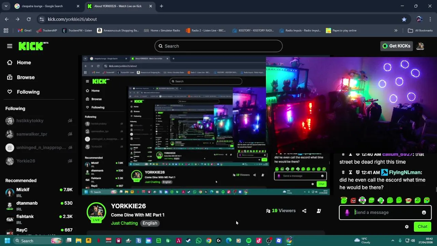Click YORKKIE26 live avatar thumbnail
The width and height of the screenshot is (437, 246).
tap(96, 212)
